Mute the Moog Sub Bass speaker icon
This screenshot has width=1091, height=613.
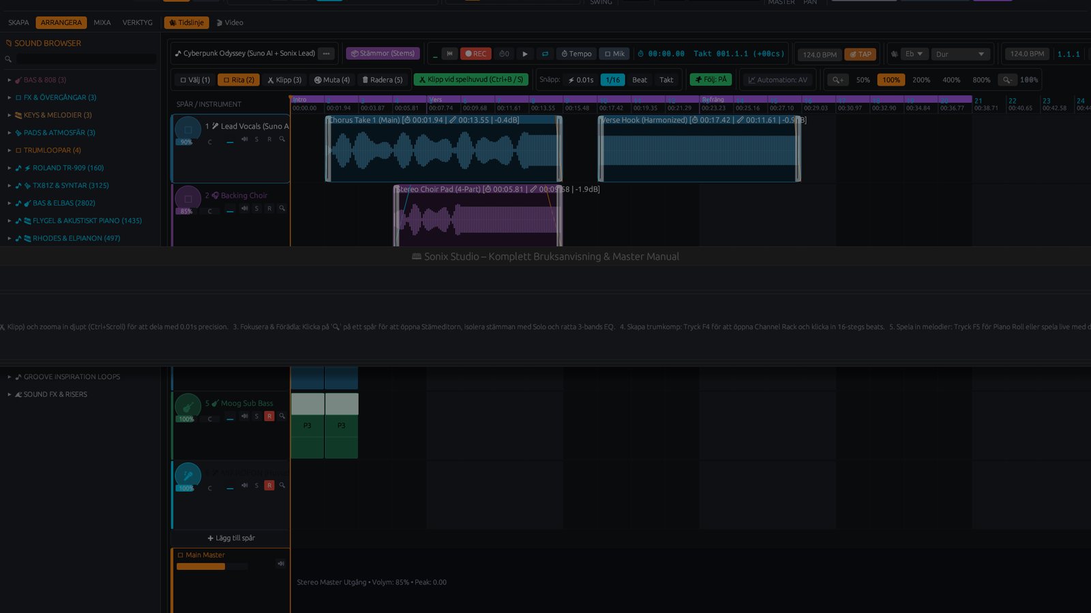click(244, 415)
